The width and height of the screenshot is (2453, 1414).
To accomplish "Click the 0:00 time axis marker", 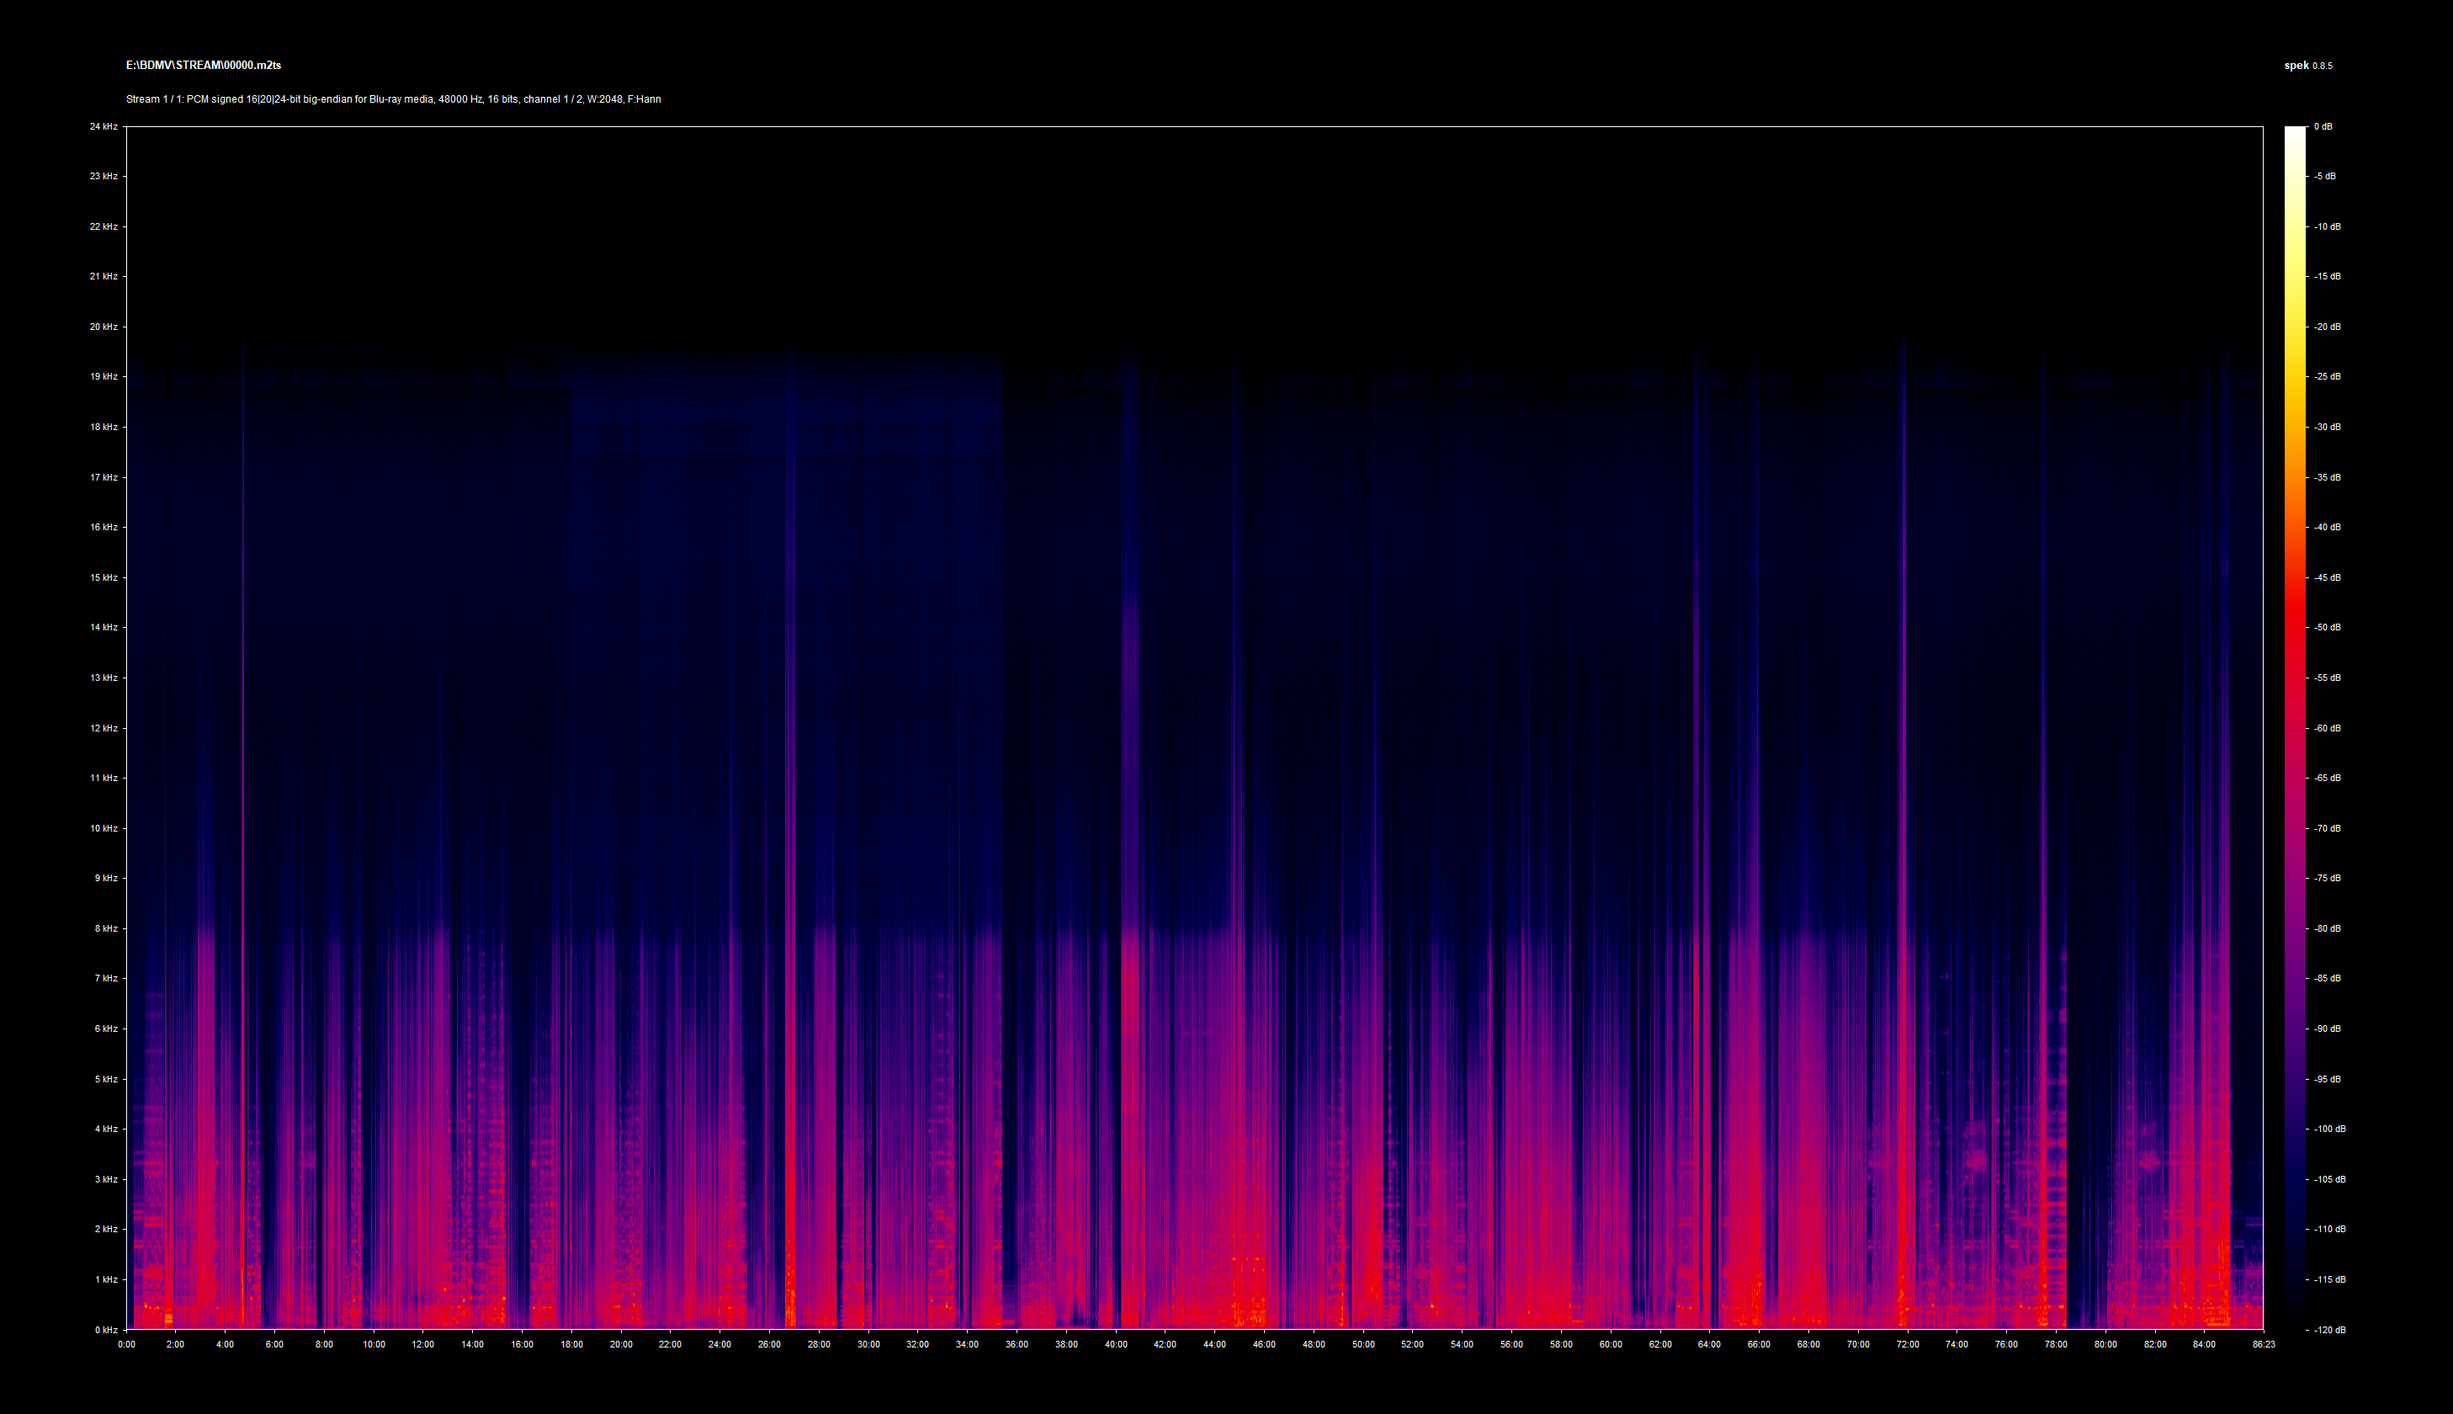I will (x=126, y=1344).
